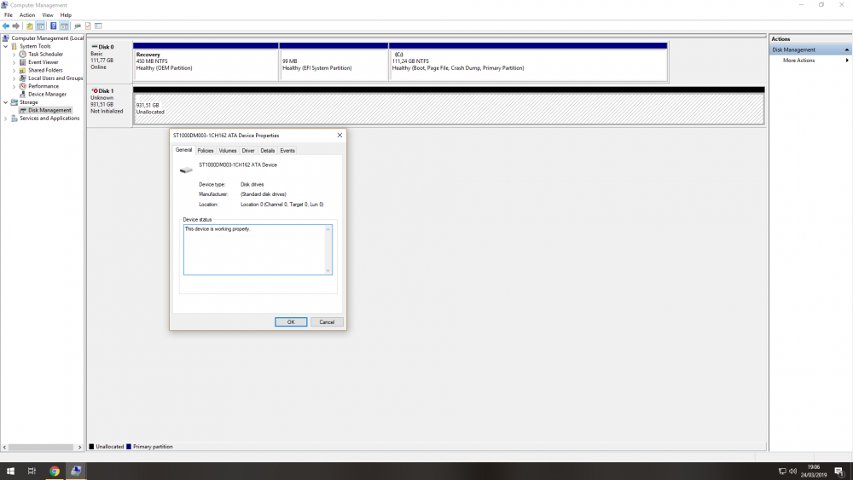Click the Up one level folder icon
853x480 pixels.
[30, 26]
